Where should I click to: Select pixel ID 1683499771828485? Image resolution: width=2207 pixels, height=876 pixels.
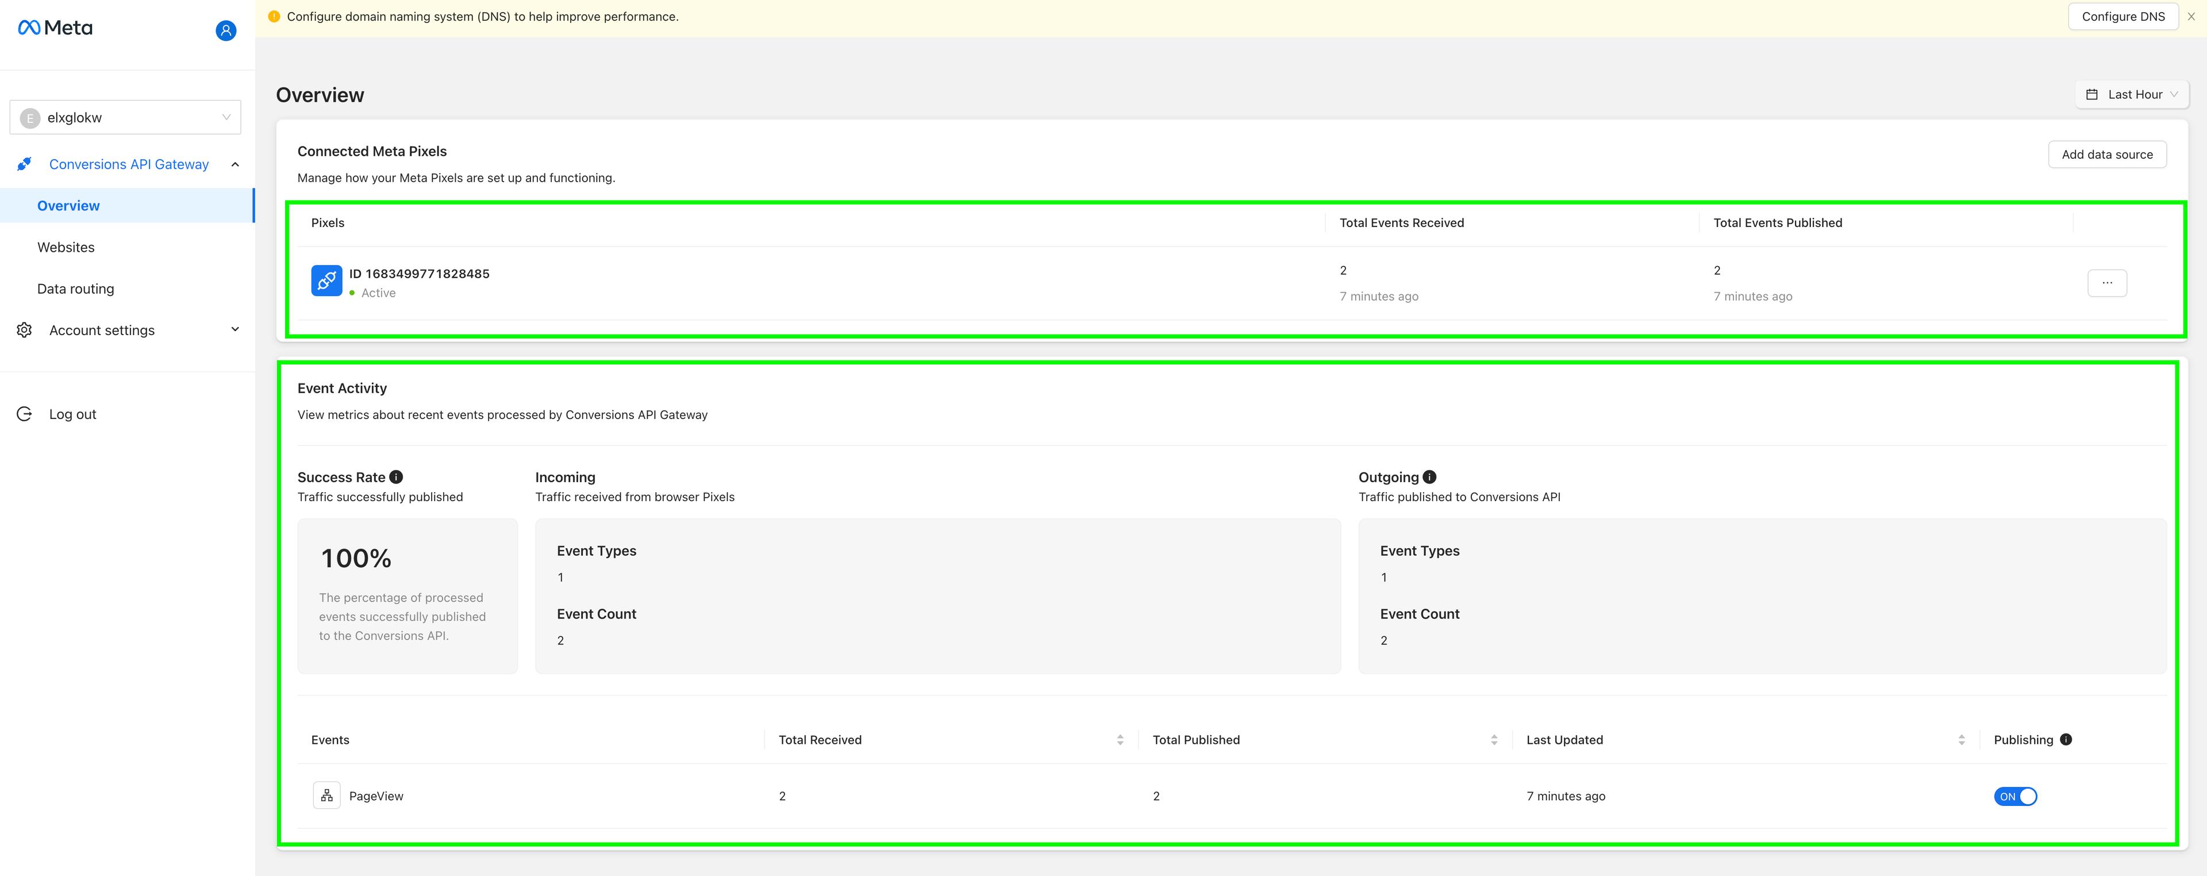[419, 274]
